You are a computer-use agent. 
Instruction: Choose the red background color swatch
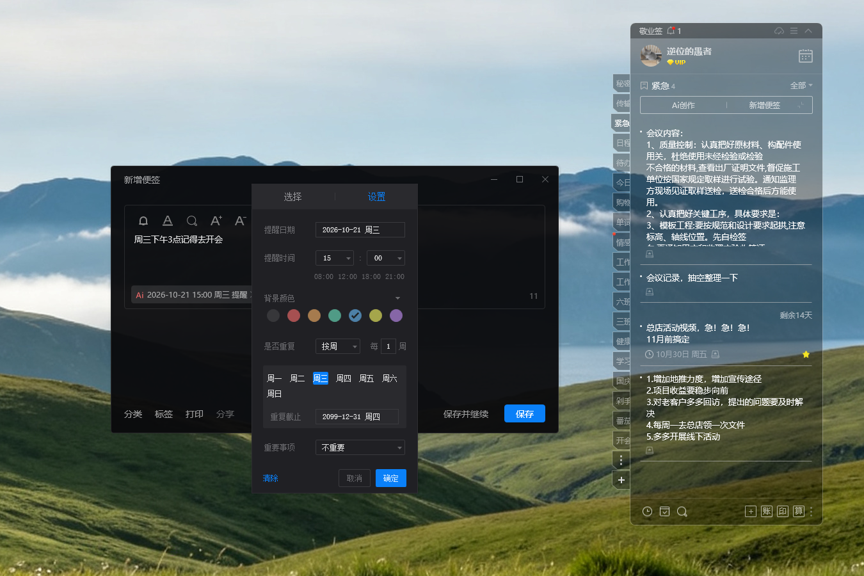(x=294, y=316)
